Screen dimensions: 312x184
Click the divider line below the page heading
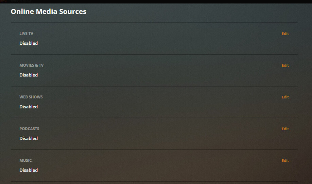point(154,23)
